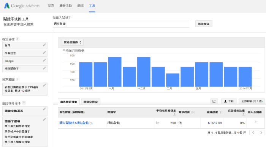Open the 首頁 home menu
The width and height of the screenshot is (266, 147).
[x=51, y=6]
